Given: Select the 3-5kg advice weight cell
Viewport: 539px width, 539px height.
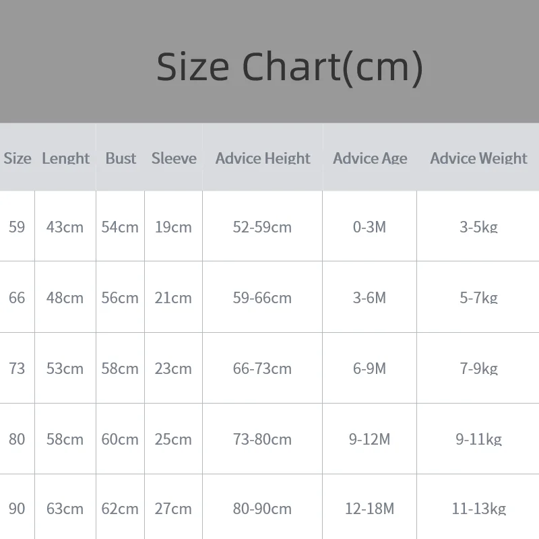Looking at the screenshot, I should coord(478,227).
